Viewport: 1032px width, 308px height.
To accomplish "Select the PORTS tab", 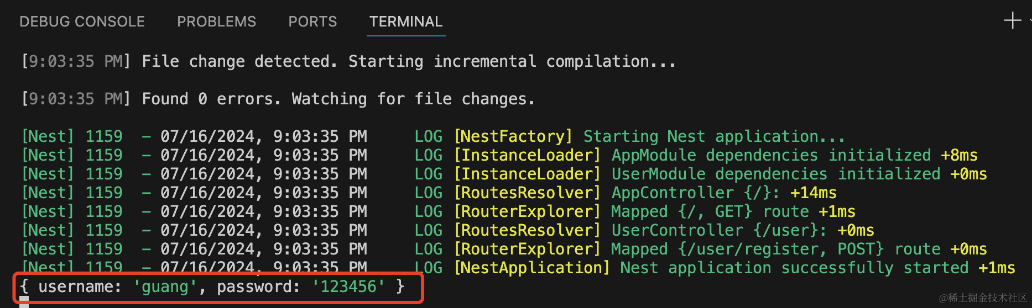I will (312, 22).
